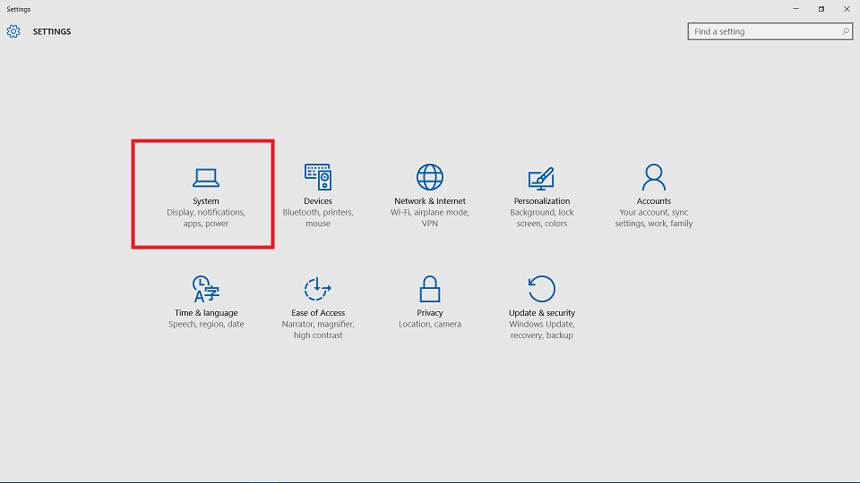Click the Network & Internet label
Image resolution: width=860 pixels, height=483 pixels.
[x=429, y=201]
